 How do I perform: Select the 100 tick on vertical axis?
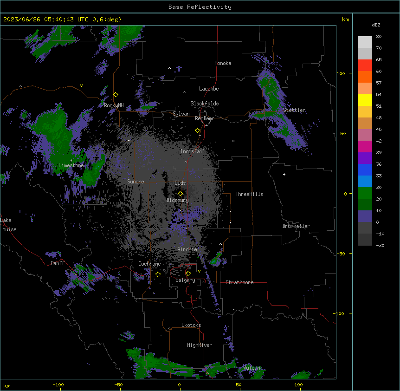click(341, 73)
